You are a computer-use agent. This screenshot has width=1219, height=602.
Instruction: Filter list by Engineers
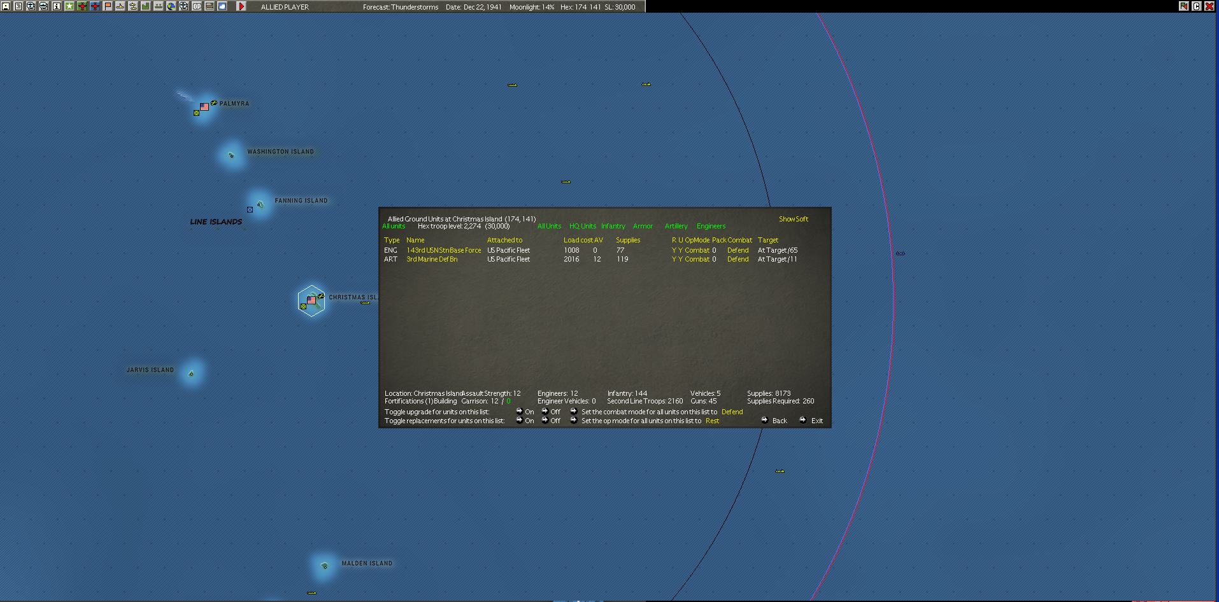point(711,226)
